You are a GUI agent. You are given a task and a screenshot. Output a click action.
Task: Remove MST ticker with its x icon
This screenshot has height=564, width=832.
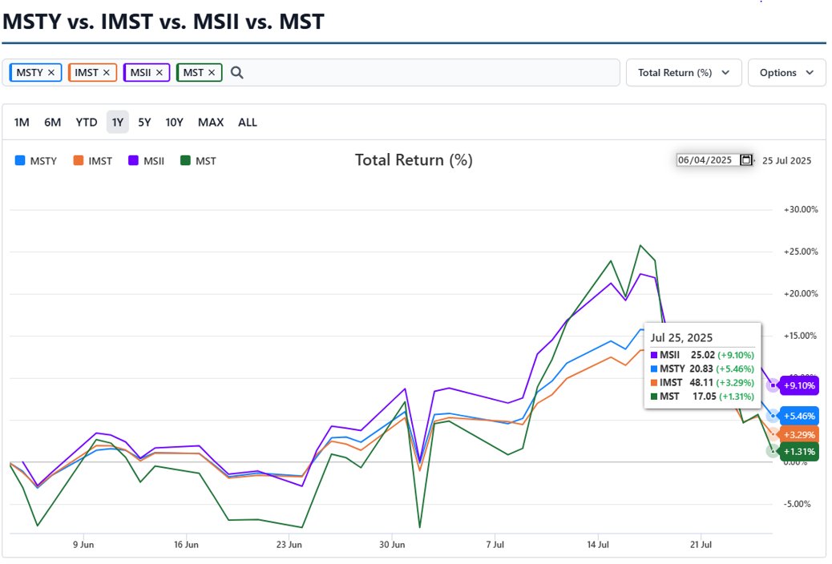pos(211,73)
